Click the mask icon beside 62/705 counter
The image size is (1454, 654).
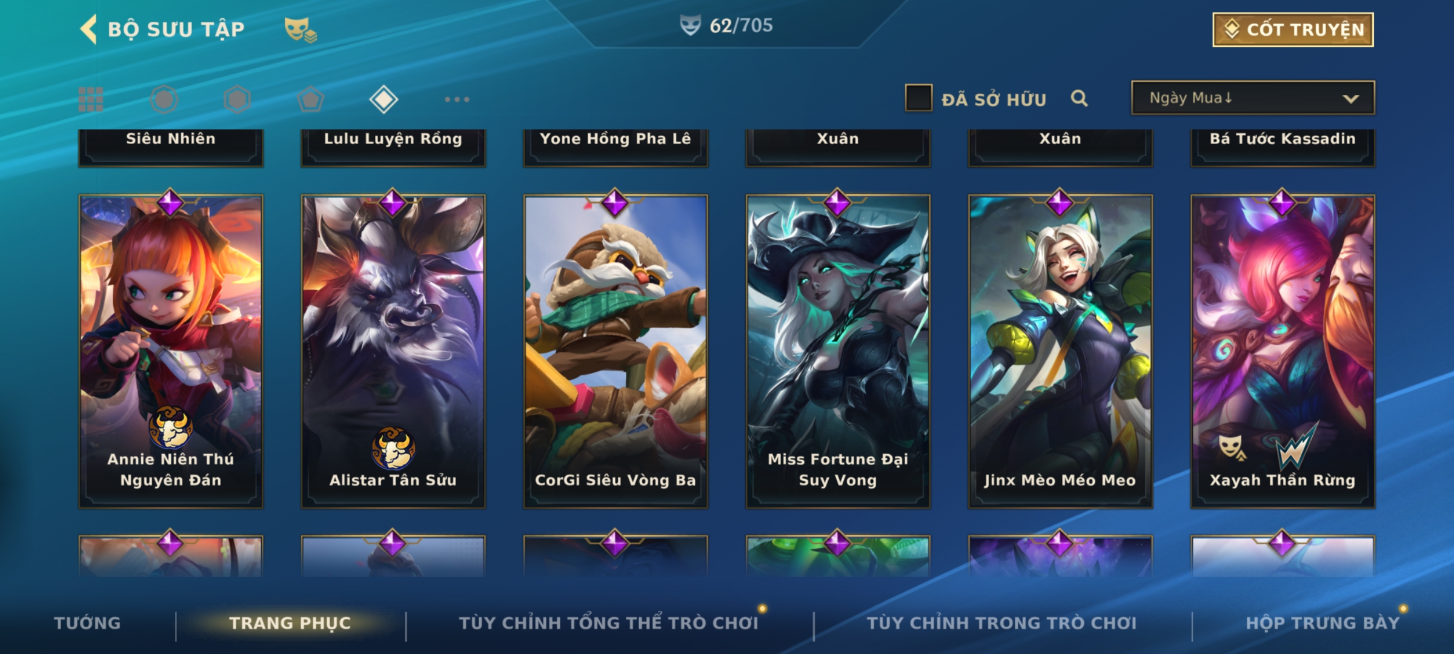(x=690, y=25)
